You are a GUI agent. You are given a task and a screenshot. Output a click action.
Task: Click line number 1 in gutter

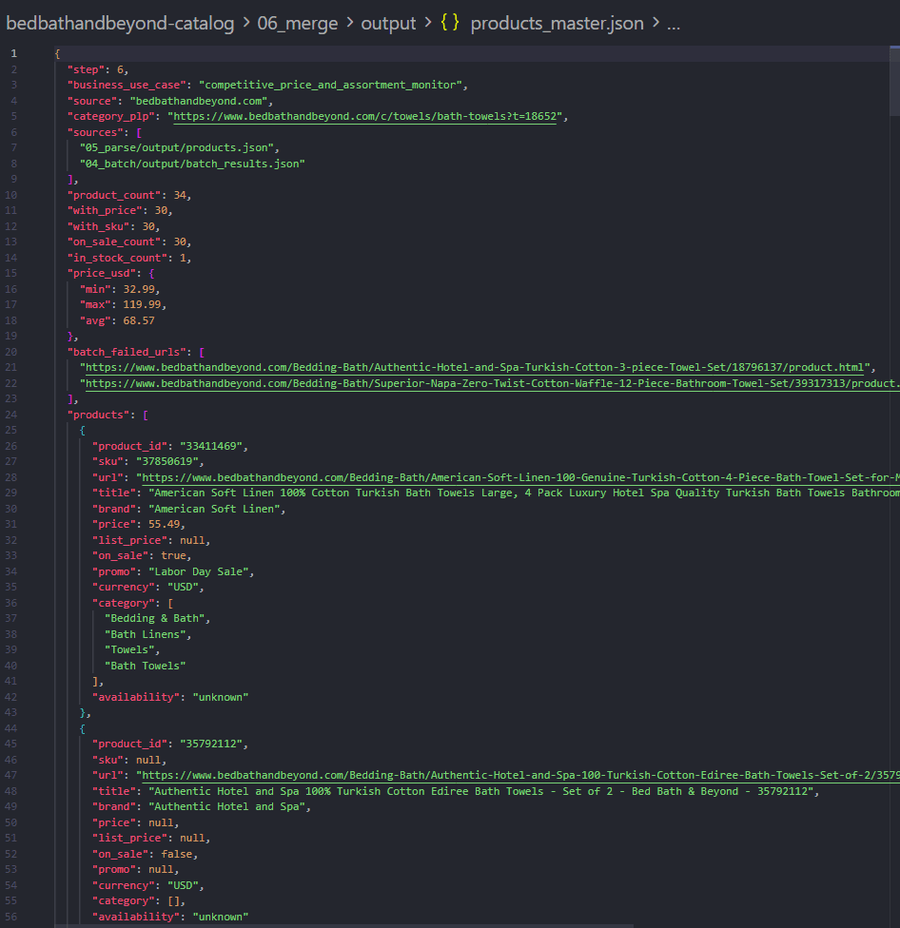tap(13, 53)
